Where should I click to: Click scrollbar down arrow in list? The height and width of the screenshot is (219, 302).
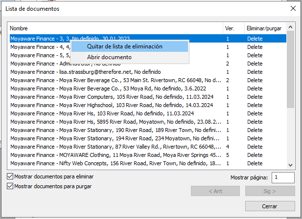point(290,165)
